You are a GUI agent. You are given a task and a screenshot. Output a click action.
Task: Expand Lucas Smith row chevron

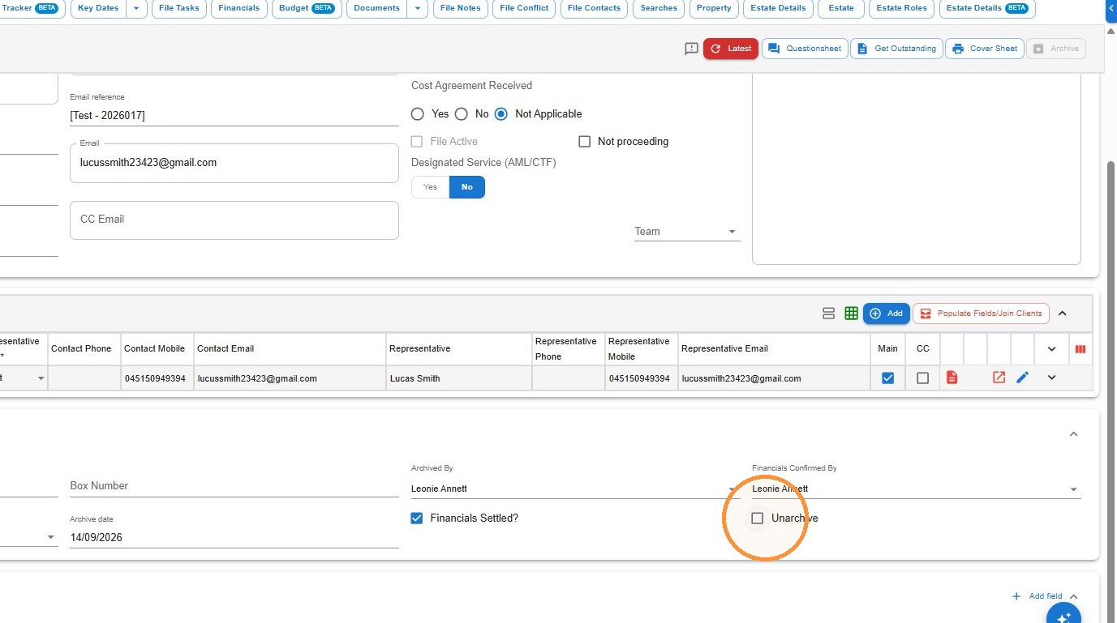(1052, 378)
